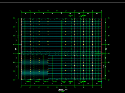
Task: Click the 1:150 scale label beside the title
Action: pyautogui.click(x=67, y=90)
